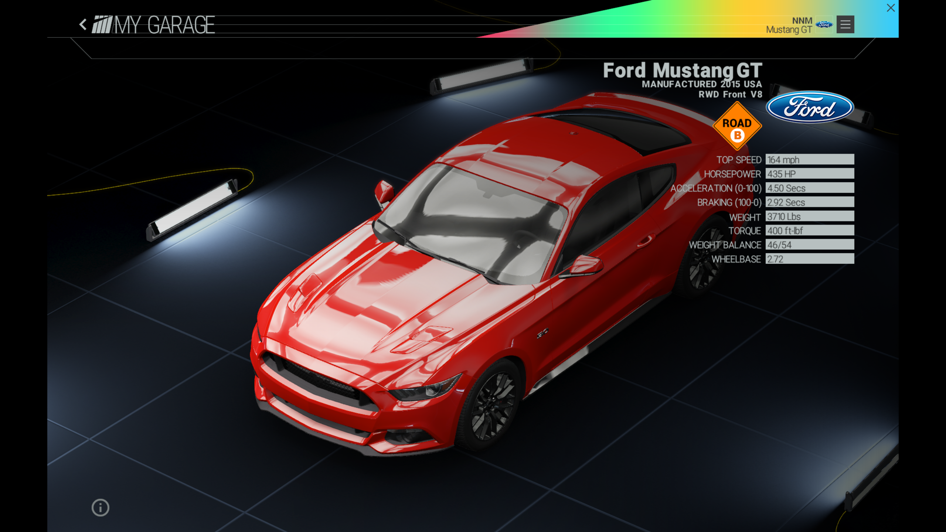Image resolution: width=946 pixels, height=532 pixels.
Task: Click the TORQUE label
Action: point(745,231)
